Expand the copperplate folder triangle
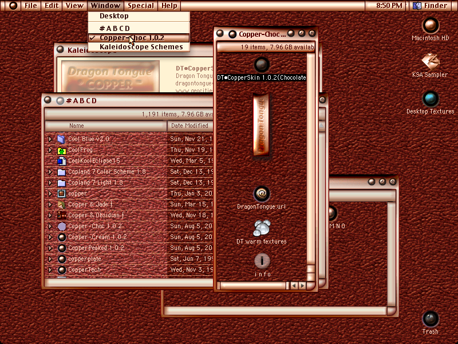 pos(50,259)
